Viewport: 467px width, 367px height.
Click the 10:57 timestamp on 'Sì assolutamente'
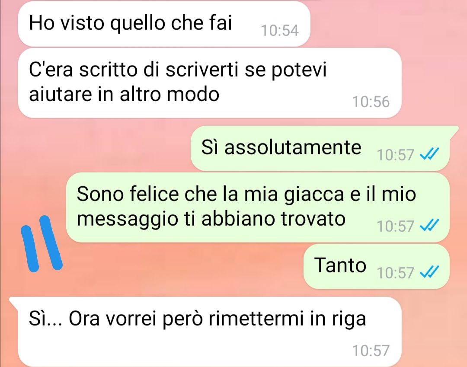point(395,155)
